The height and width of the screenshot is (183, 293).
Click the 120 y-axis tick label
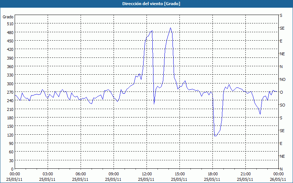10,135
